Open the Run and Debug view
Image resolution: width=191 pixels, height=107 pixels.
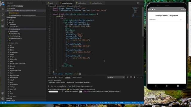[x=3, y=20]
